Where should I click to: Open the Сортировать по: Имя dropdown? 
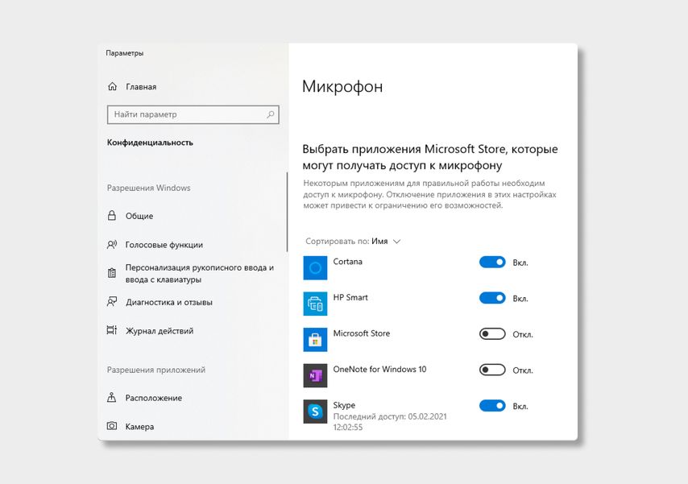coord(353,241)
